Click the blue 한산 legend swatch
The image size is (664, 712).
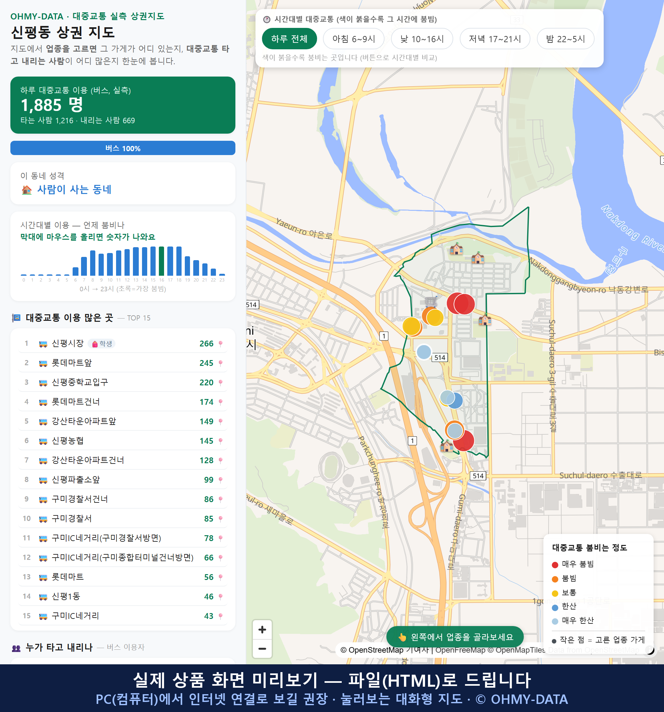555,608
